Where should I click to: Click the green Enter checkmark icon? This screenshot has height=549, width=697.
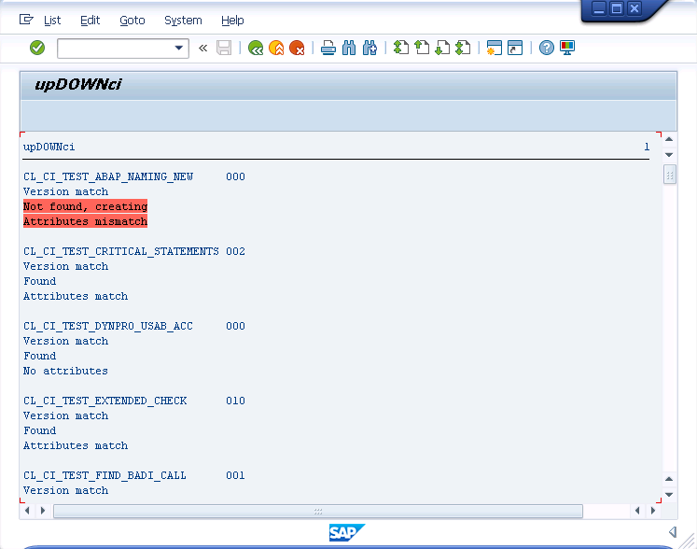click(37, 48)
